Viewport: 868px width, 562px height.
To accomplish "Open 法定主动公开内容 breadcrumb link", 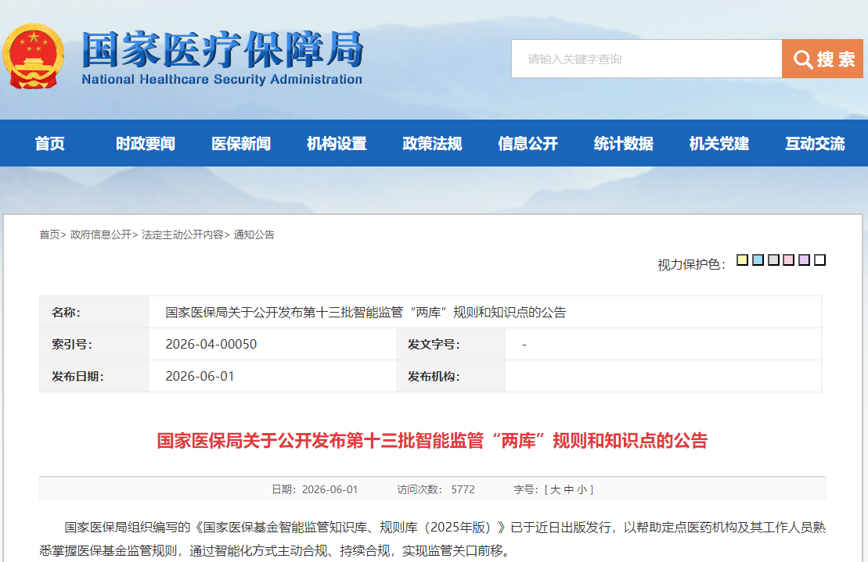I will pyautogui.click(x=182, y=234).
